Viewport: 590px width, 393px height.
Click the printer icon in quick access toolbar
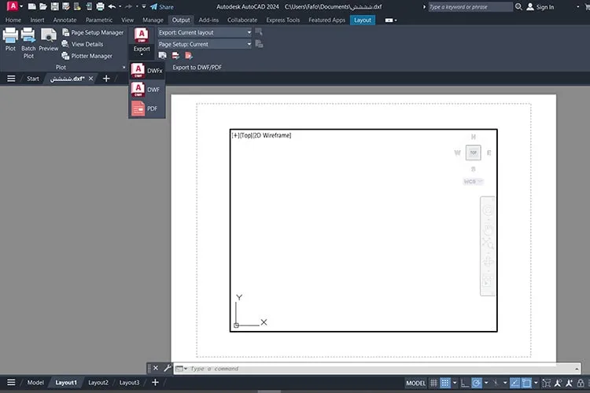[100, 7]
